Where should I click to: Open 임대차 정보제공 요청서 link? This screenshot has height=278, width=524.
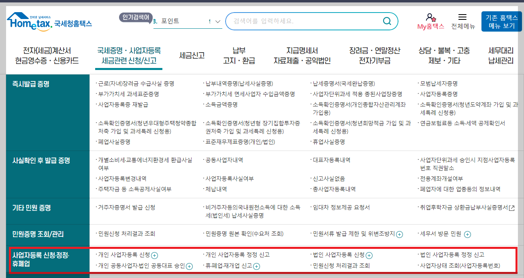tap(341, 207)
